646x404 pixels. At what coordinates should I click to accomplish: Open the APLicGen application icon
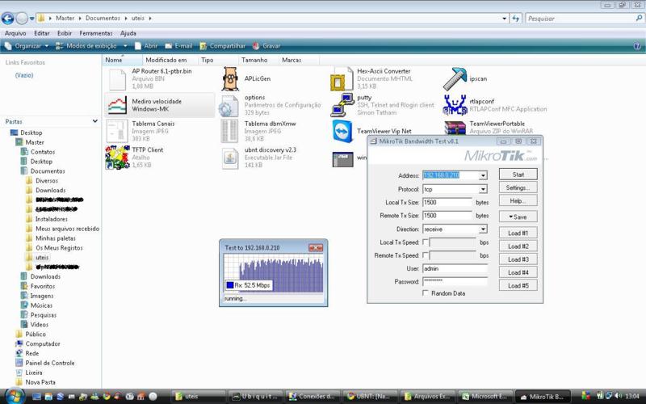pos(230,78)
